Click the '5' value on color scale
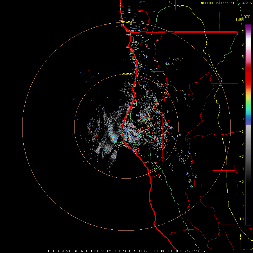 243,57
